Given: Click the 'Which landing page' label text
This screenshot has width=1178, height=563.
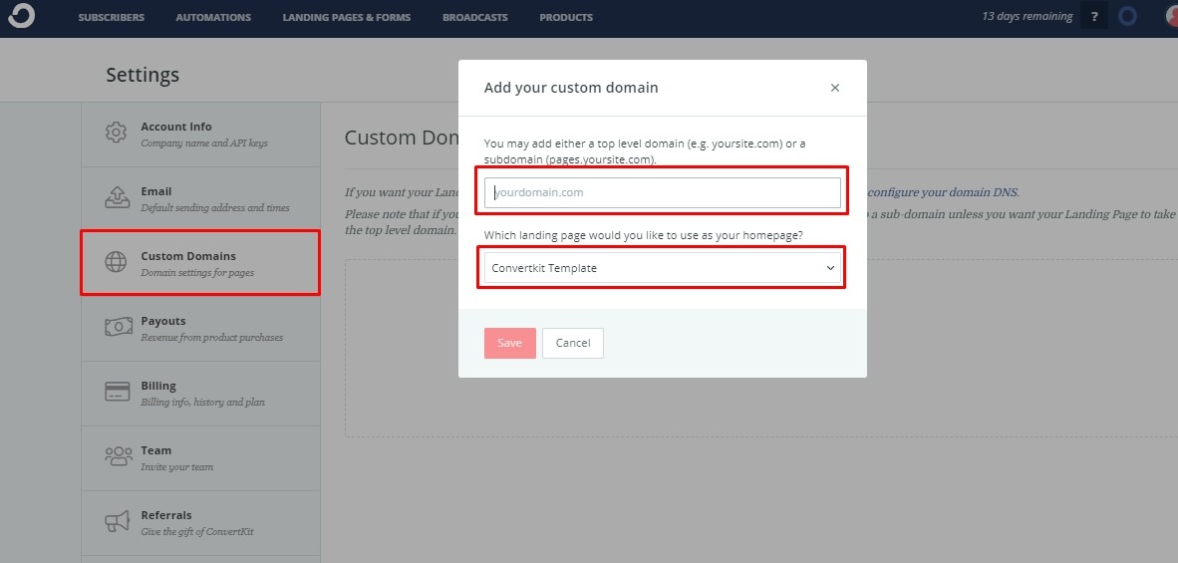Looking at the screenshot, I should (644, 236).
